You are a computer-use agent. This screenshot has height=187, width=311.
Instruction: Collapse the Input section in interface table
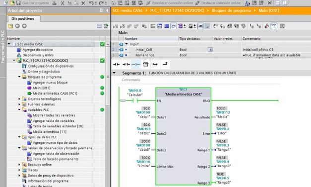click(x=126, y=44)
